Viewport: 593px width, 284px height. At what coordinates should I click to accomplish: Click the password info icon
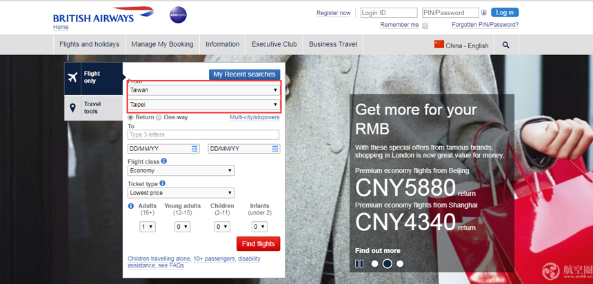pyautogui.click(x=483, y=13)
